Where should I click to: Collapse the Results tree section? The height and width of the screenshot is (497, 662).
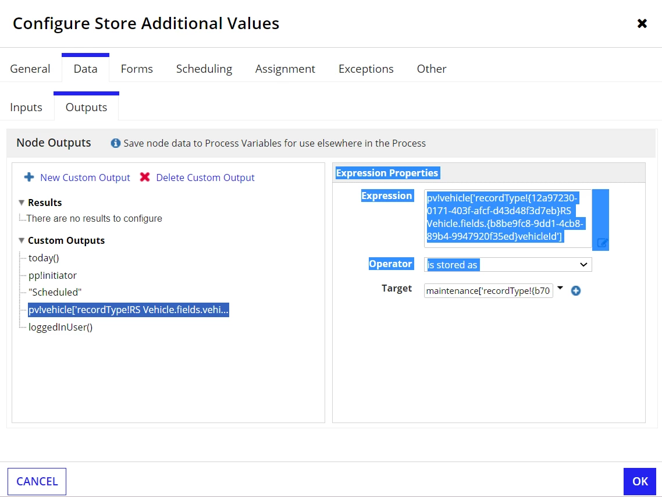click(22, 203)
